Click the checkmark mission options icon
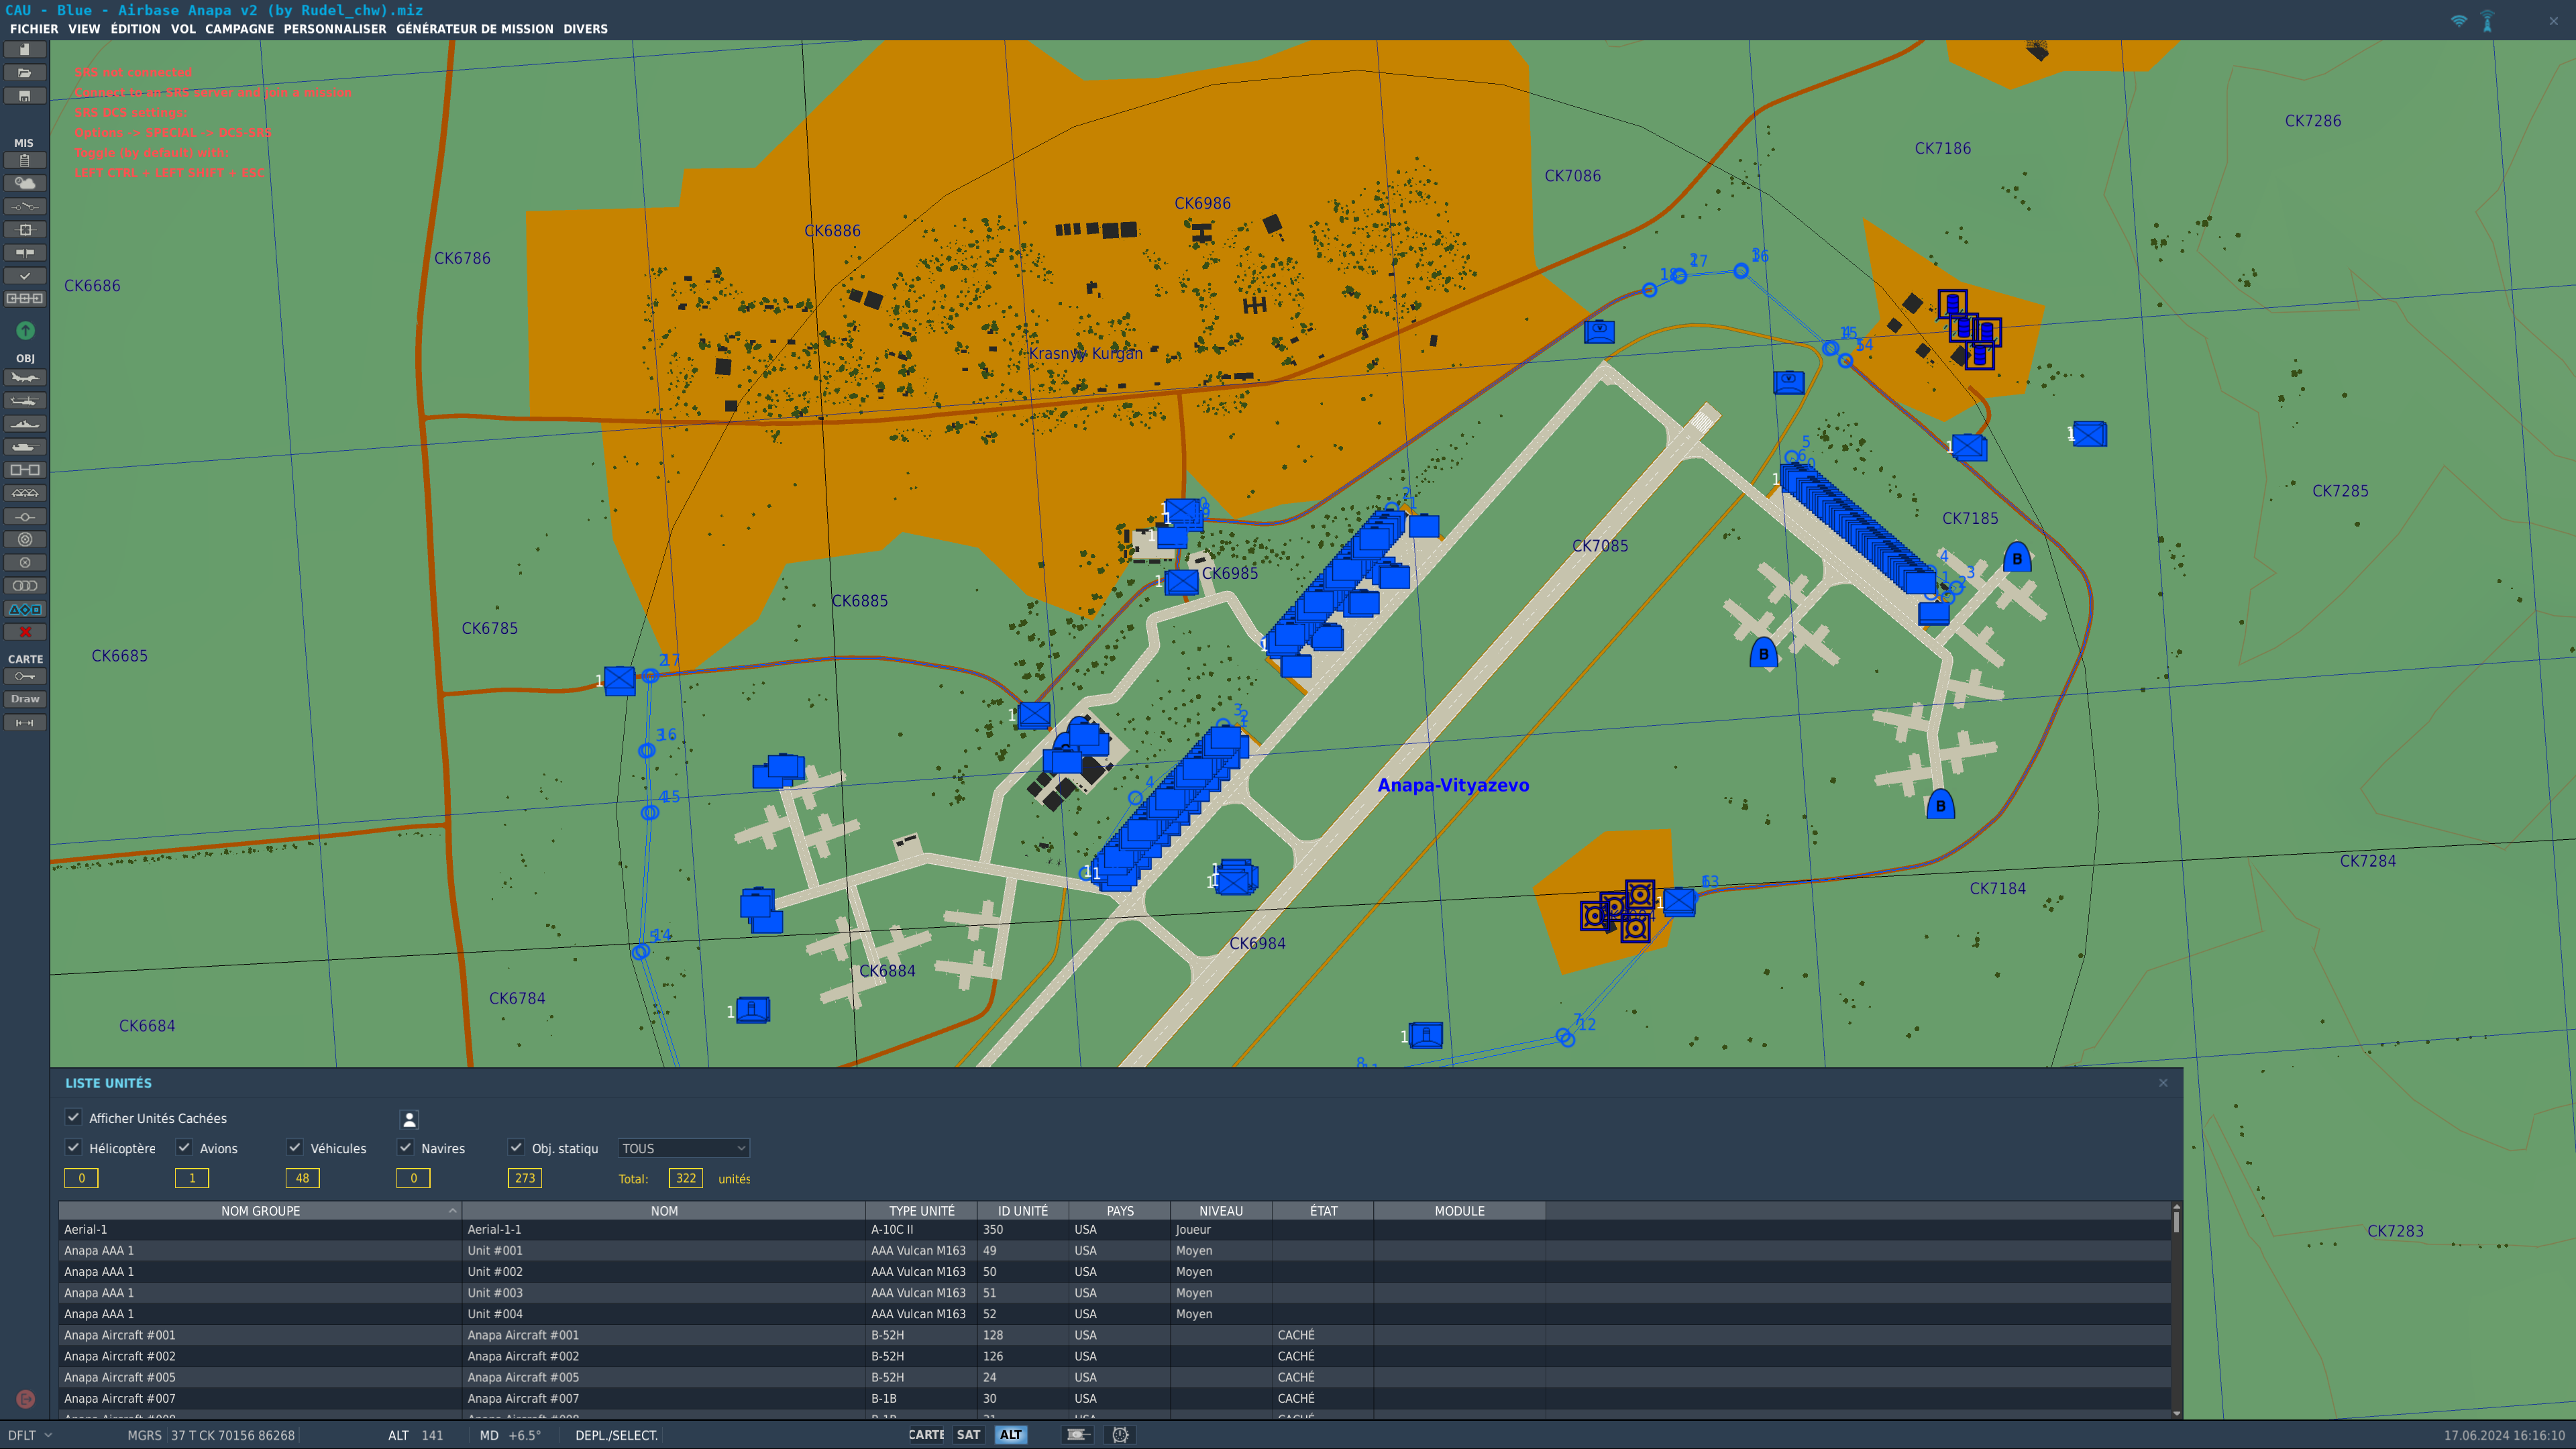 click(x=25, y=275)
